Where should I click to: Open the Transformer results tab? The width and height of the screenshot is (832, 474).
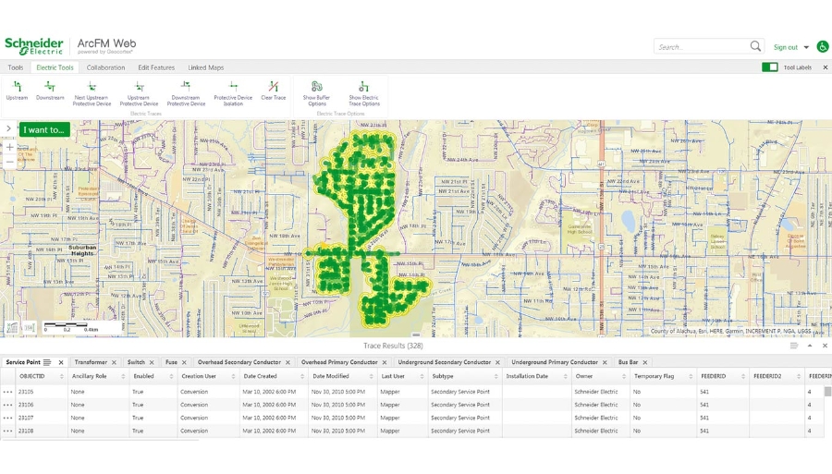pyautogui.click(x=91, y=362)
